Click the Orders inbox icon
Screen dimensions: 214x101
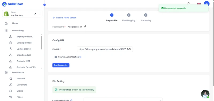point(11,91)
